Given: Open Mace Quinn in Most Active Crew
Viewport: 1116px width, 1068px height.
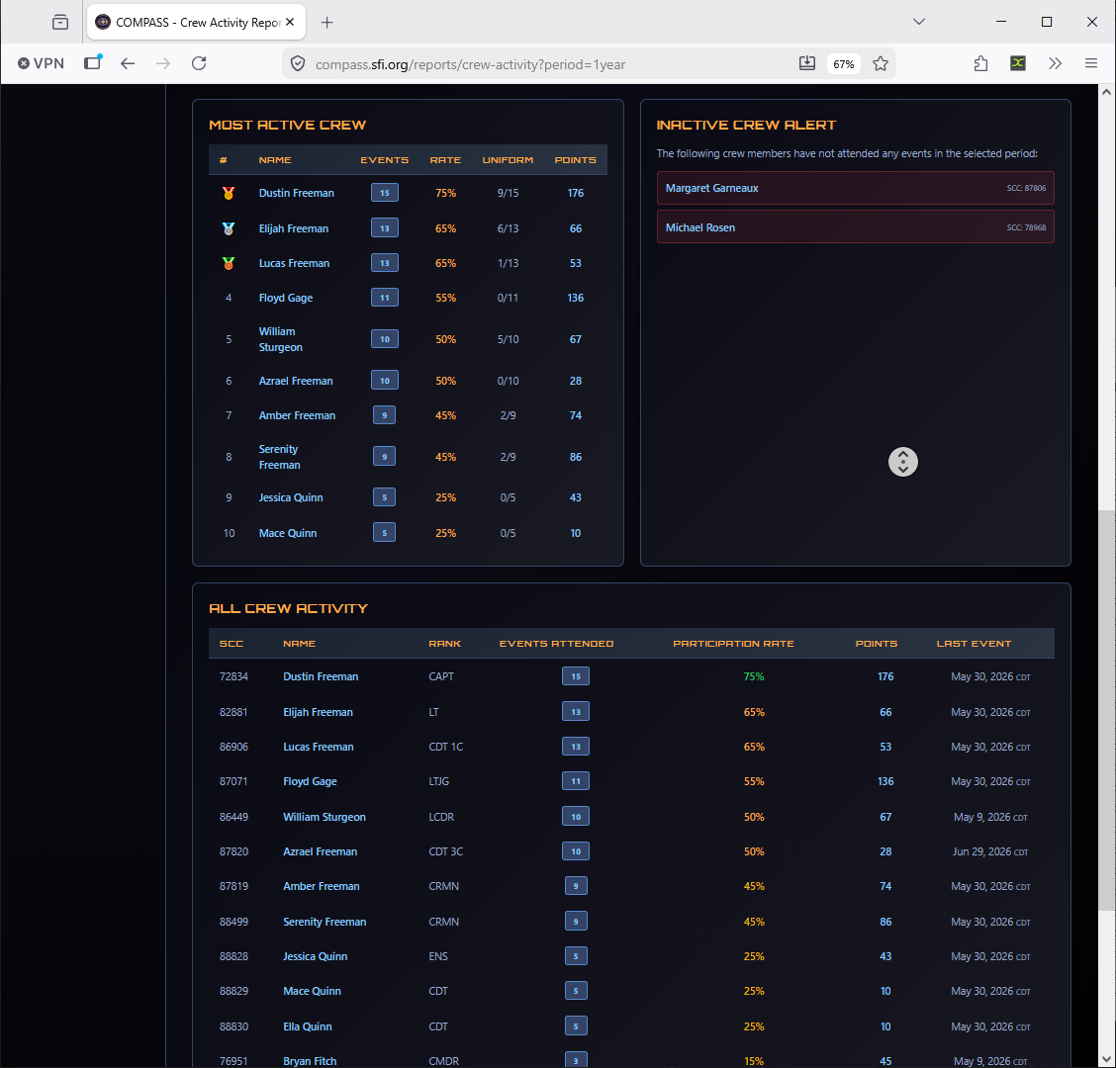Looking at the screenshot, I should coord(288,533).
